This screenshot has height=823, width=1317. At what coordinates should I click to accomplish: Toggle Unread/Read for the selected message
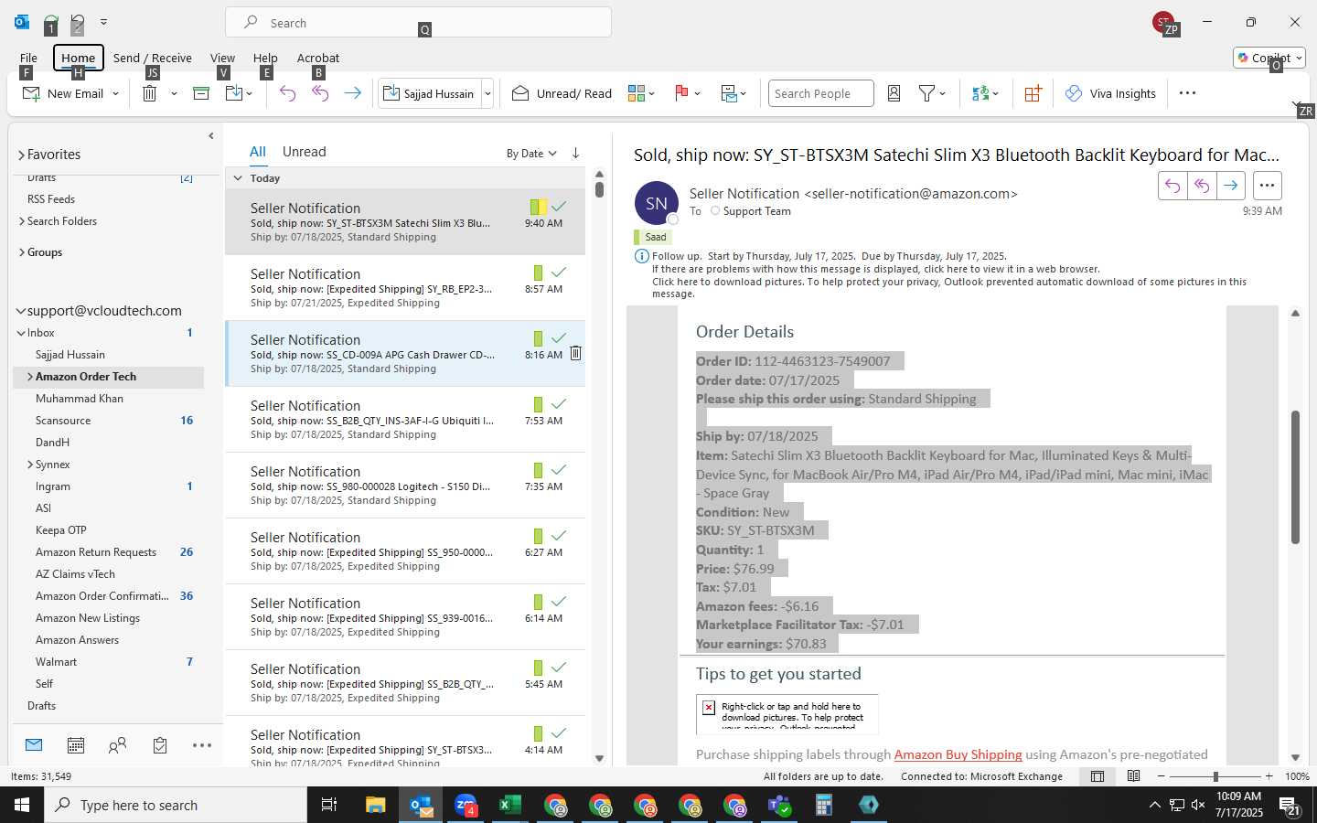[562, 93]
